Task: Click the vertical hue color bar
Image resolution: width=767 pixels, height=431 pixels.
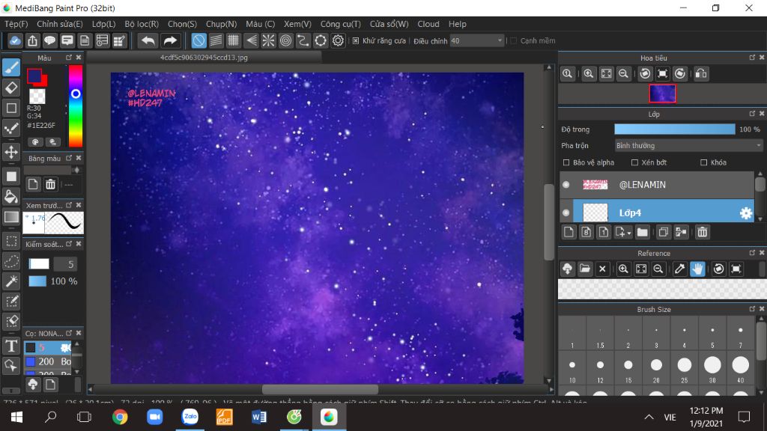Action: [x=76, y=106]
